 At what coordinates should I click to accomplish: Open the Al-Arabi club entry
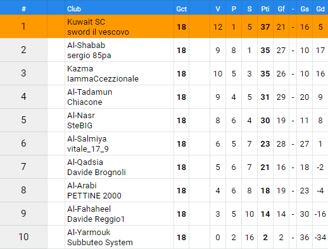point(82,186)
